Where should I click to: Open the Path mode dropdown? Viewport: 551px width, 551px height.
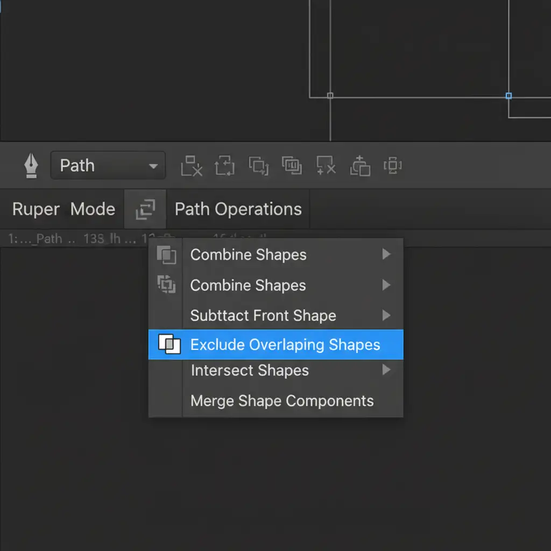coord(108,166)
